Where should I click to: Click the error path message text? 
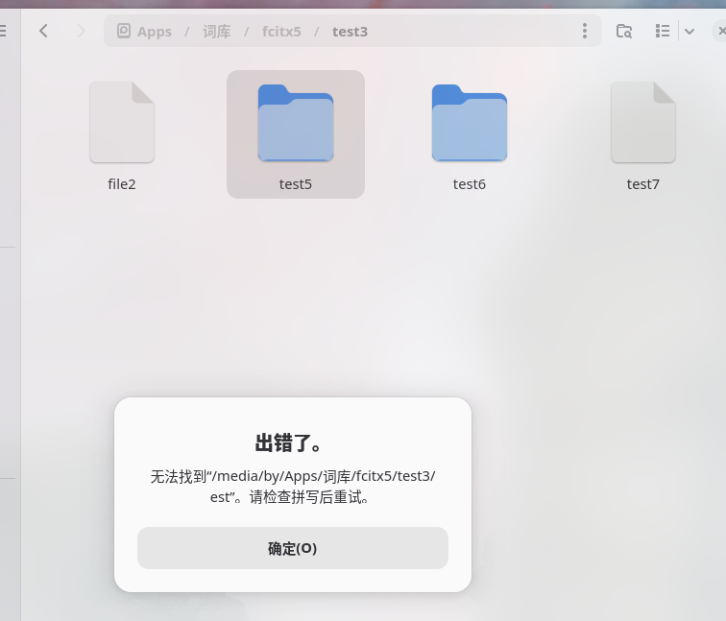point(293,487)
